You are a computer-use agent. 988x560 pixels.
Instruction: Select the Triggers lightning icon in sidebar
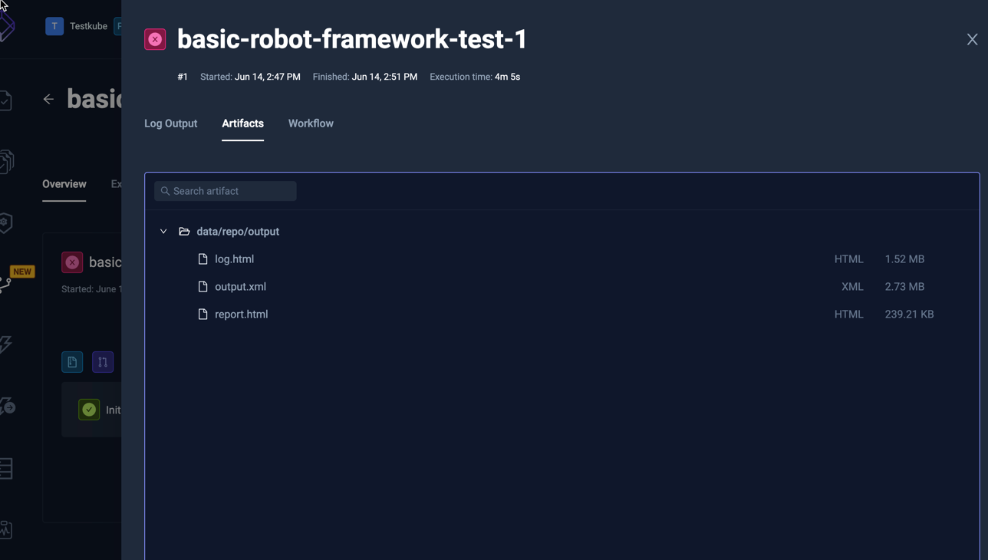[6, 345]
